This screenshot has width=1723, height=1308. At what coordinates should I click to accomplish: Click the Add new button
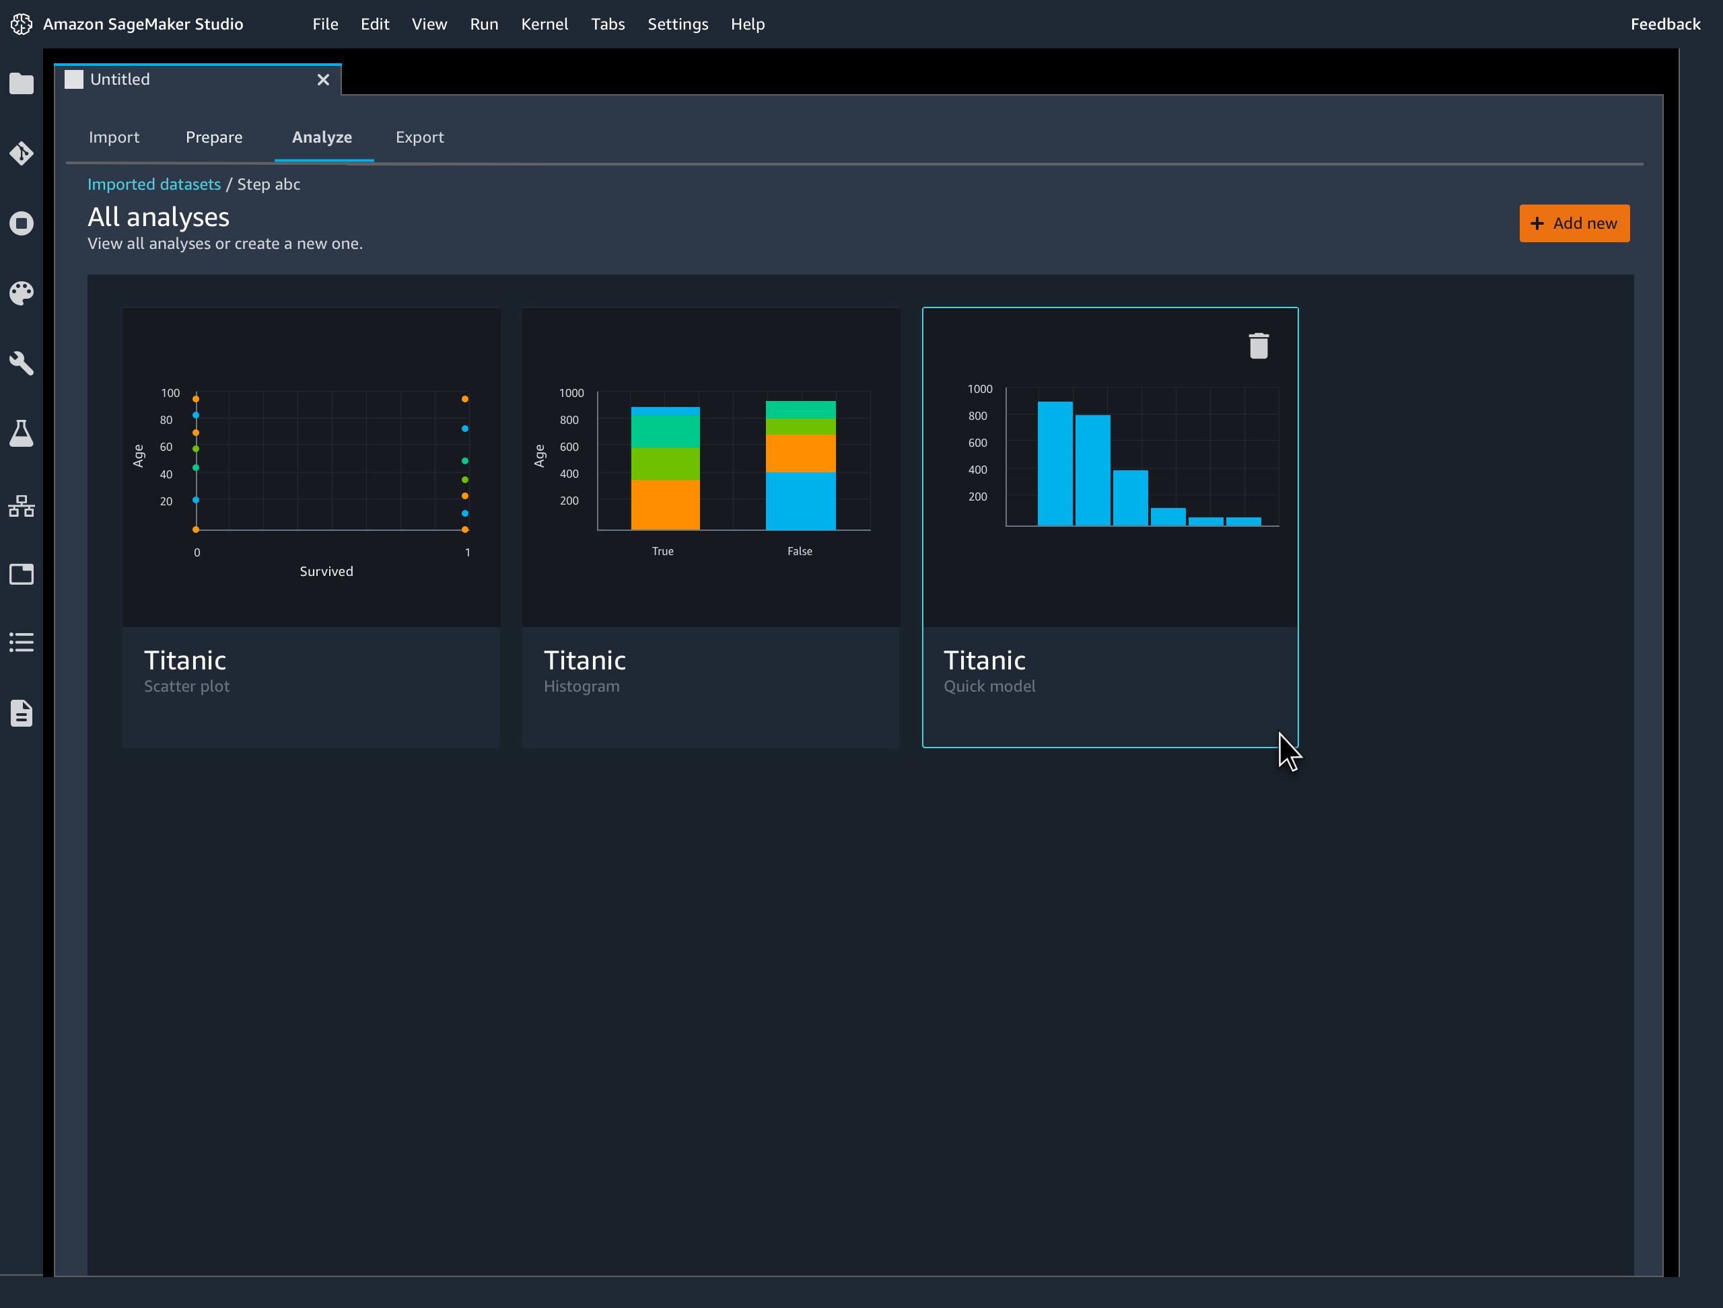[1574, 223]
